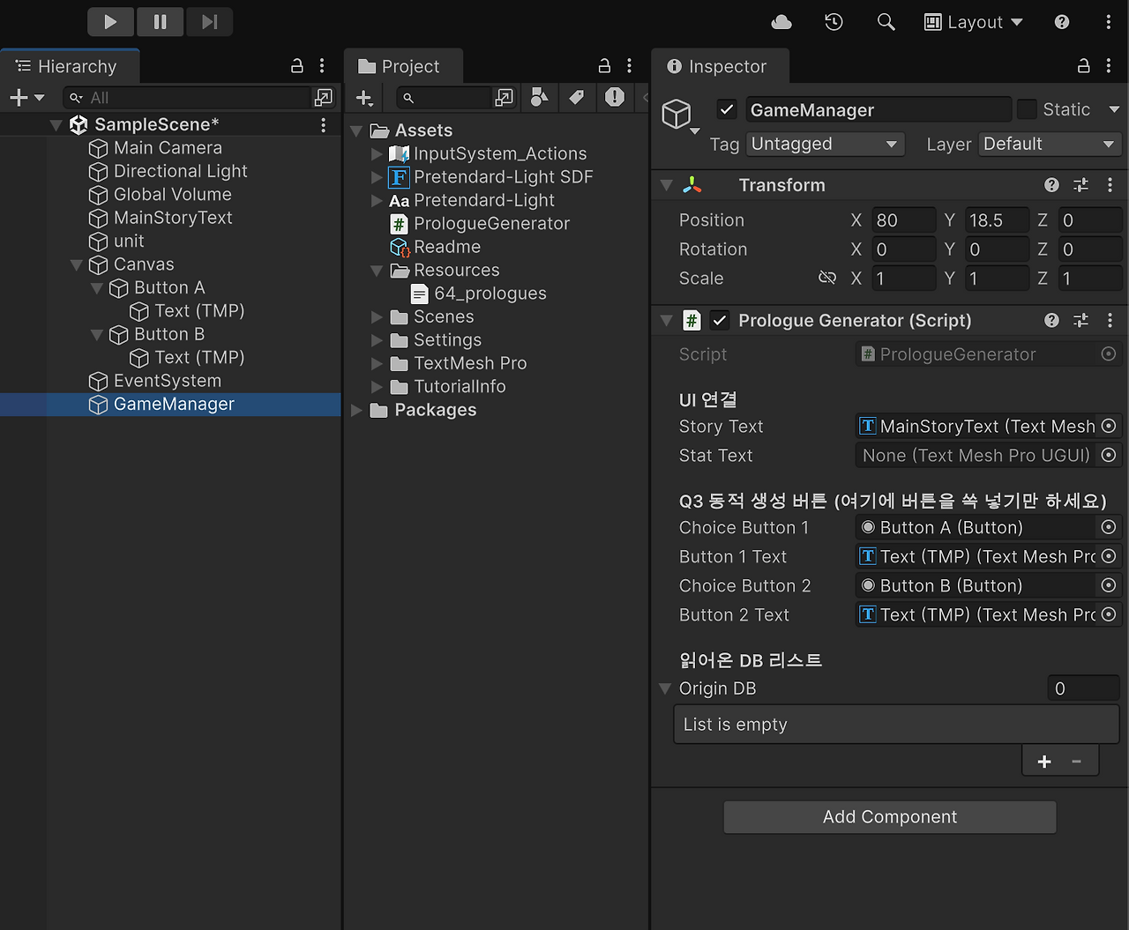This screenshot has height=930, width=1129.
Task: Click the Step frame button
Action: click(x=209, y=21)
